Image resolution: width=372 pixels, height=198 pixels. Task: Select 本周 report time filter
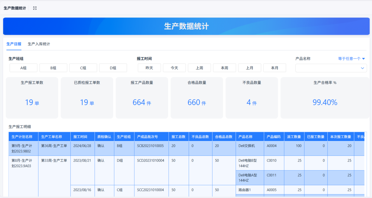(224, 68)
